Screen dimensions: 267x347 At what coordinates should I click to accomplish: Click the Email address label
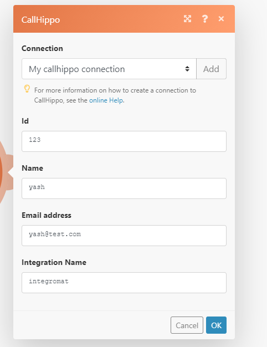pyautogui.click(x=47, y=215)
